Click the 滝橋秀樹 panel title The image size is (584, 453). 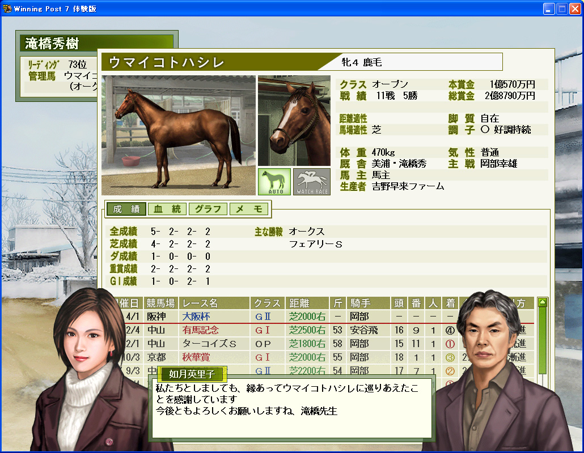[x=52, y=44]
